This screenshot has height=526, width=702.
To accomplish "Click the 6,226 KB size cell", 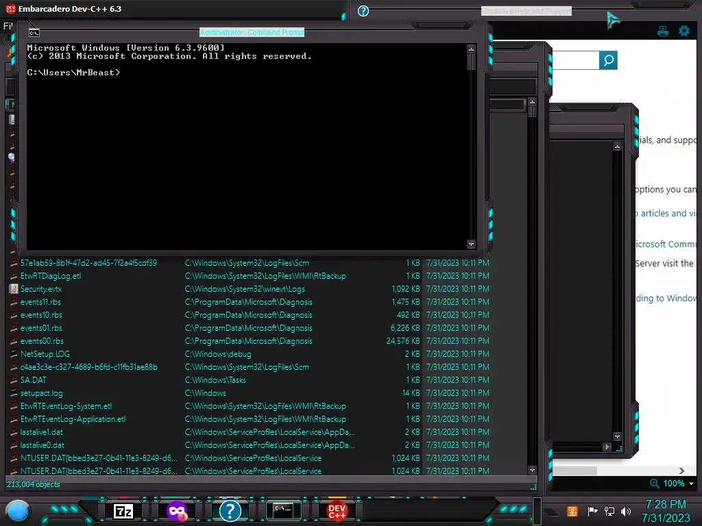I will point(405,328).
